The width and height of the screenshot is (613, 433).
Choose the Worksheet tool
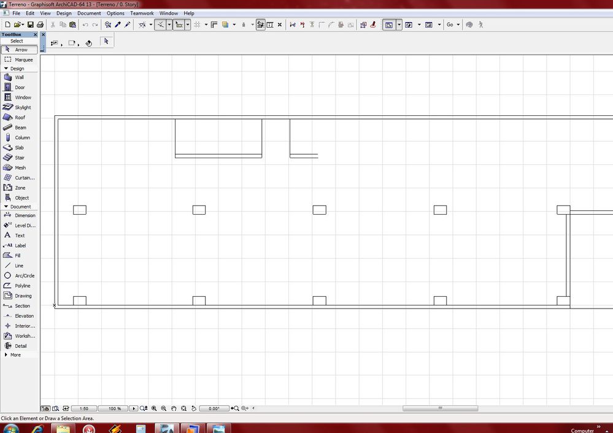19,336
